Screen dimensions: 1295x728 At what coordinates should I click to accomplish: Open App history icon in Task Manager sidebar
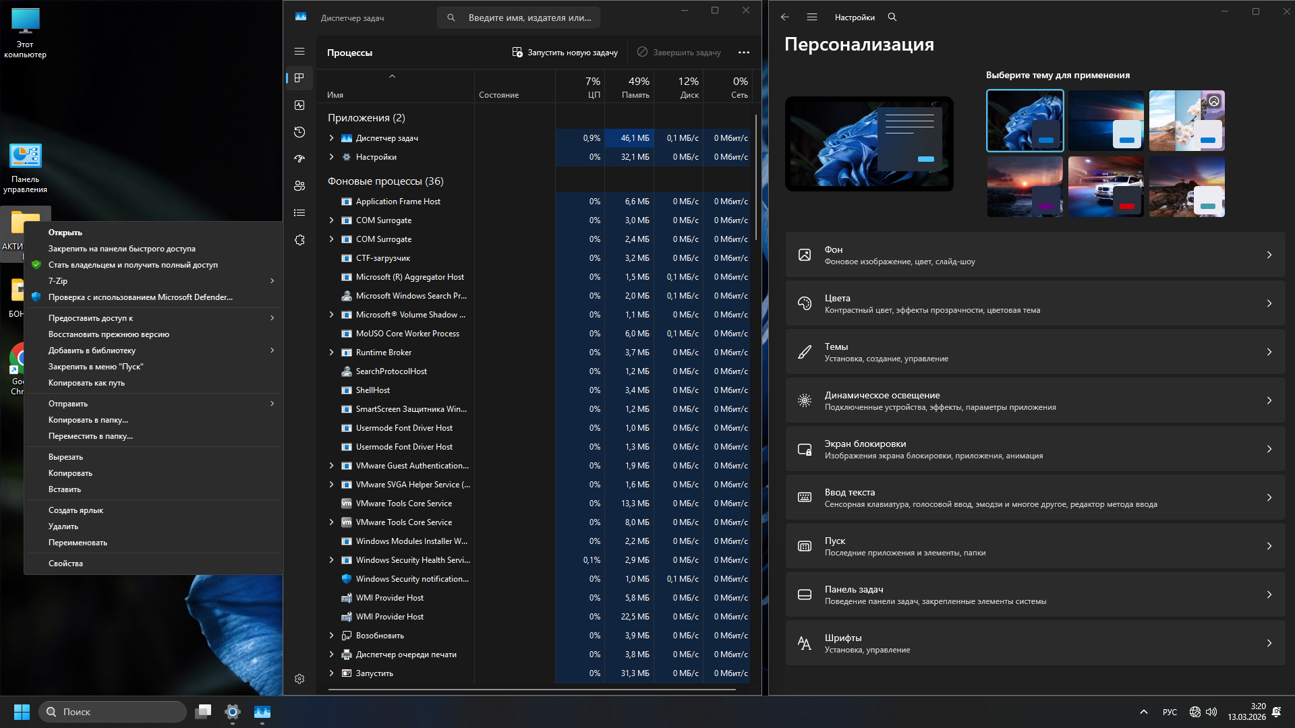(x=299, y=132)
